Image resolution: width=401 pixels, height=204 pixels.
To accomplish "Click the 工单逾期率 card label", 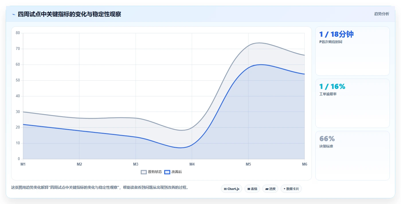I will [328, 94].
